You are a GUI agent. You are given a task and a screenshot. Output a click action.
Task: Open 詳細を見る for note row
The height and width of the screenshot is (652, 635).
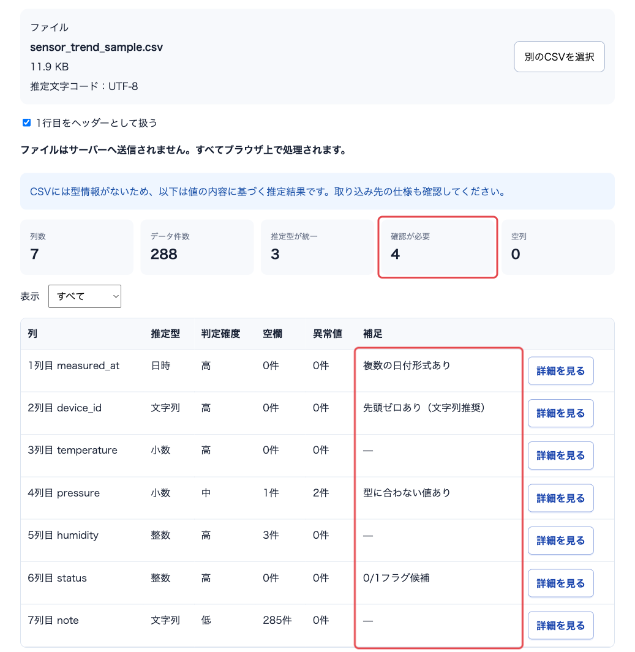point(560,626)
